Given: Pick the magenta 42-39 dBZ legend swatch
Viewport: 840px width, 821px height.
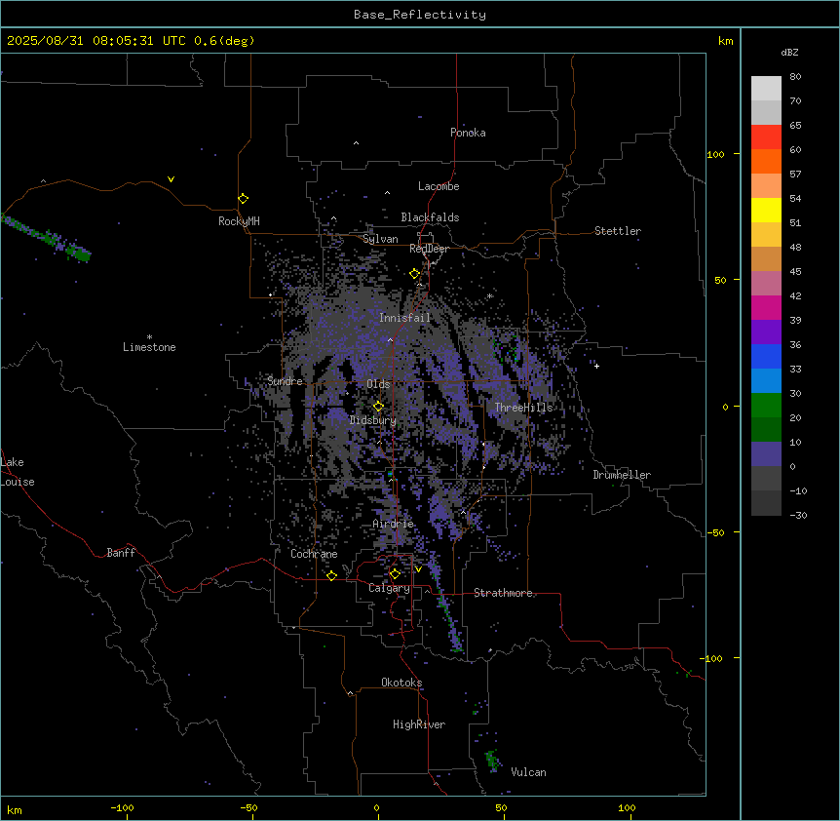Looking at the screenshot, I should tap(766, 307).
